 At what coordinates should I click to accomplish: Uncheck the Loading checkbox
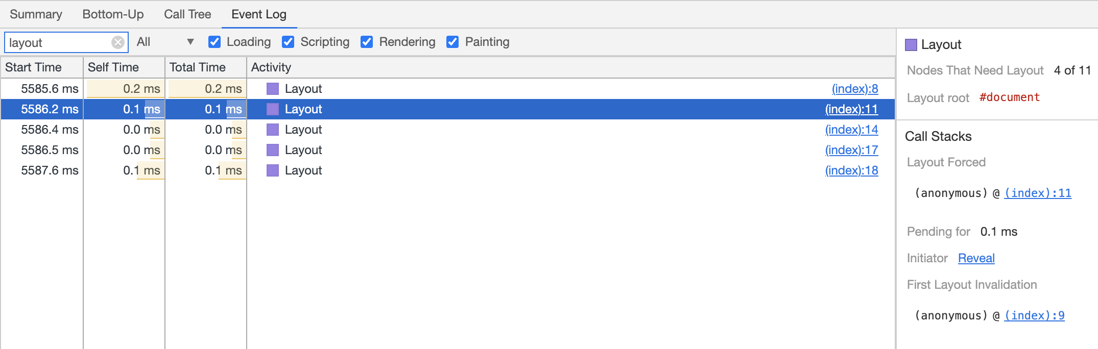[x=214, y=42]
